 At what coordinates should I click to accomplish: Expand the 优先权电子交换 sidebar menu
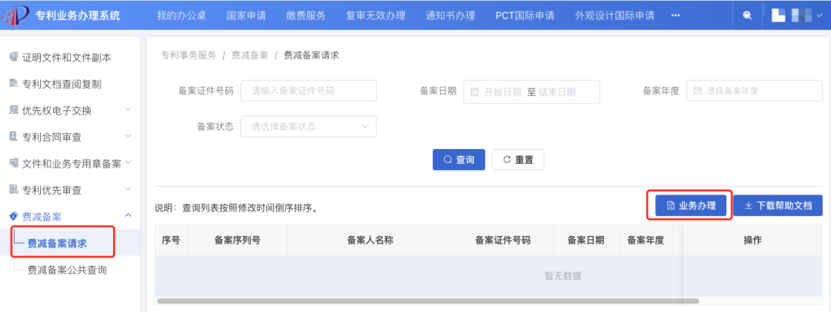(128, 110)
